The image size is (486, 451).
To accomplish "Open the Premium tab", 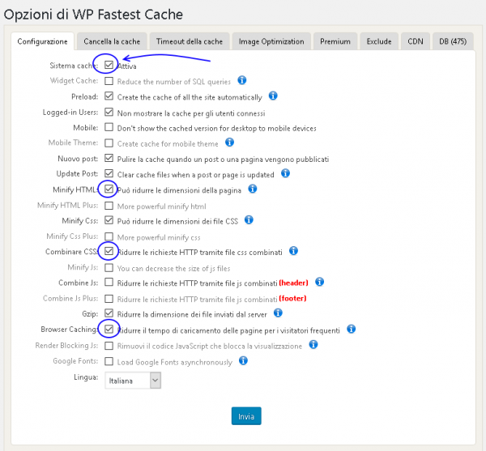I will 335,41.
